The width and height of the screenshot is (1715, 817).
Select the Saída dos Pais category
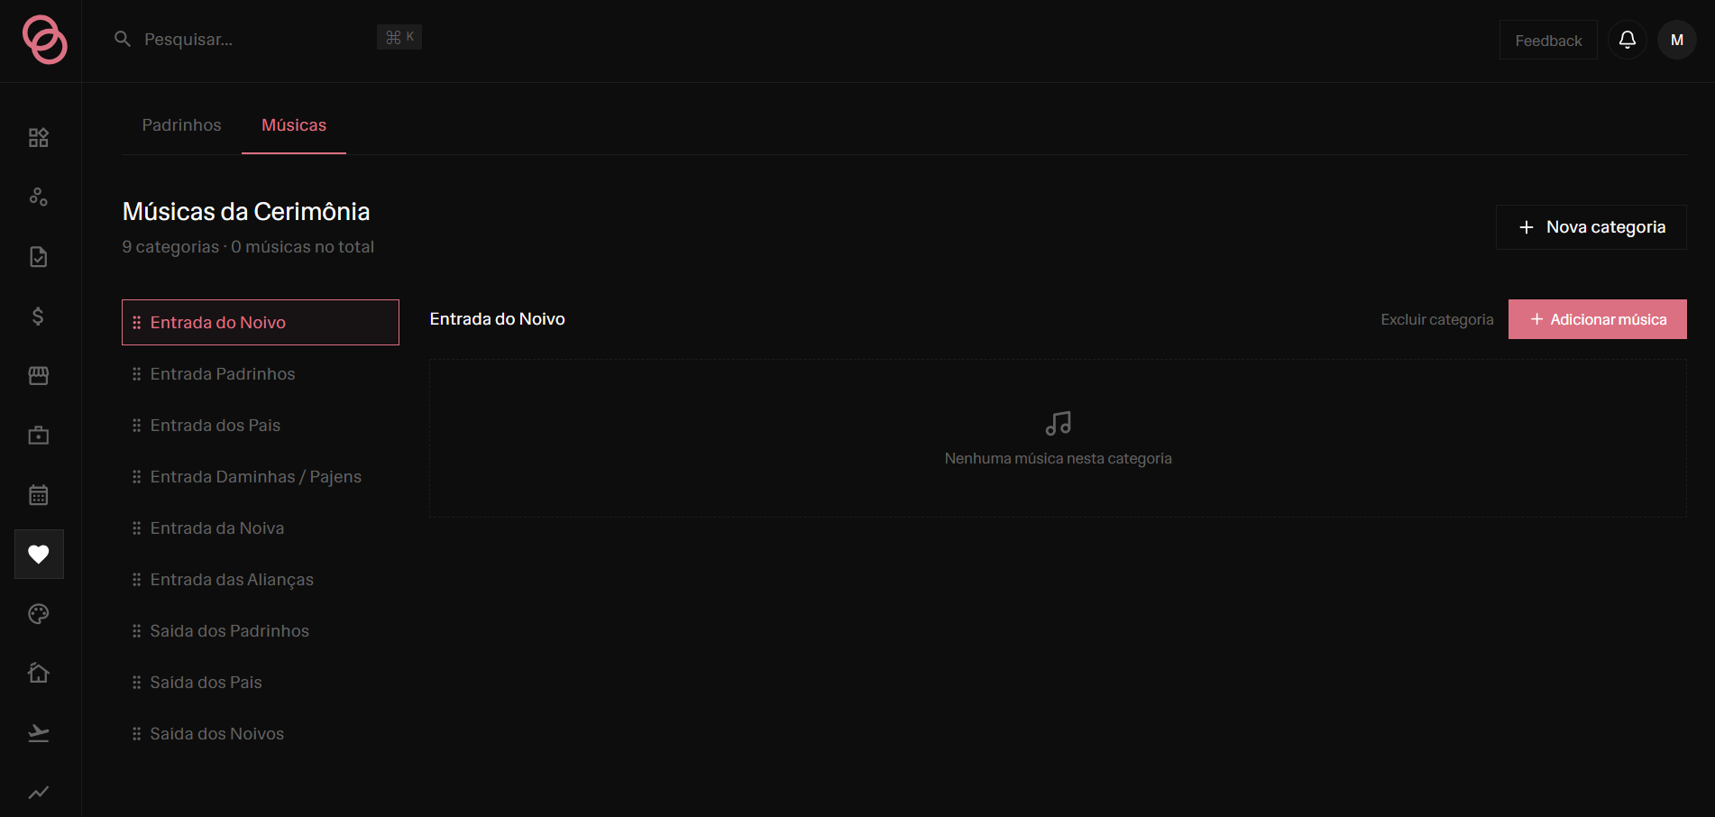[x=261, y=682]
